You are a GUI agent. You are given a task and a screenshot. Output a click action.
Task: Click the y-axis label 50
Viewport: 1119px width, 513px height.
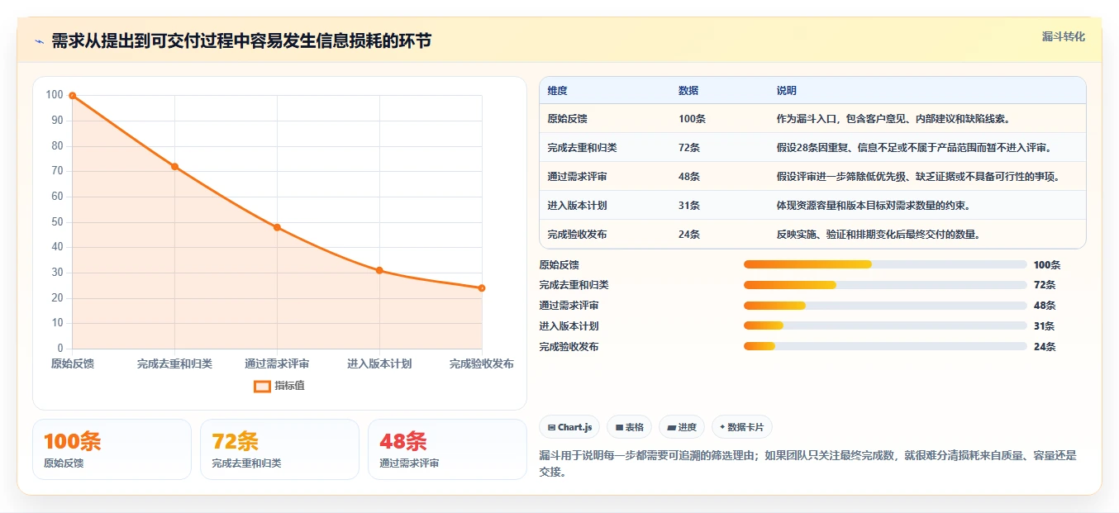pyautogui.click(x=57, y=221)
